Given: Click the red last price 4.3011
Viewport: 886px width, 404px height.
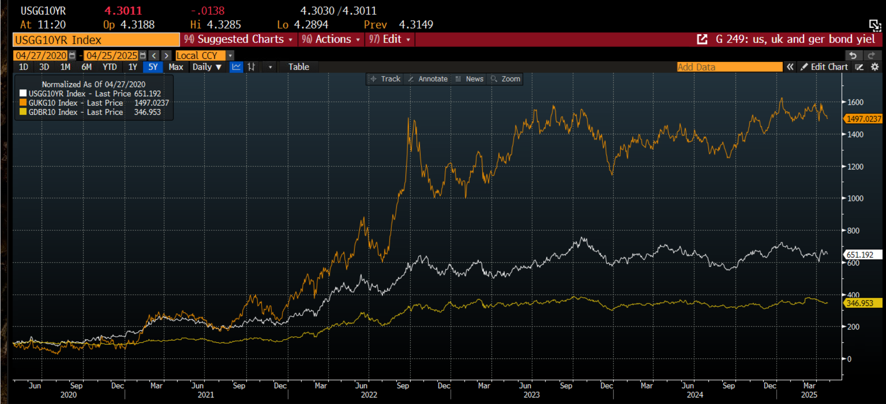Looking at the screenshot, I should coord(123,11).
